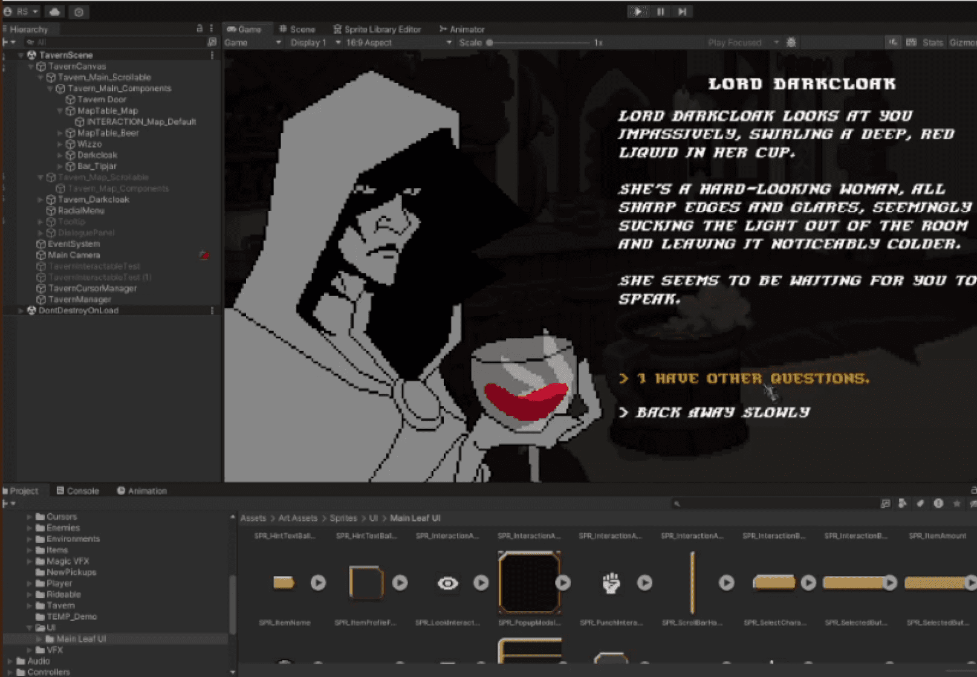Click the Assets breadcrumb
This screenshot has width=977, height=677.
(x=253, y=518)
